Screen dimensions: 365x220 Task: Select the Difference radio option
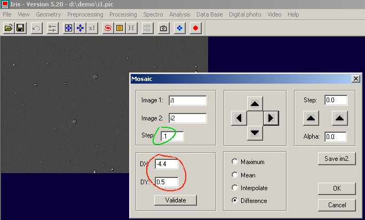pyautogui.click(x=235, y=200)
